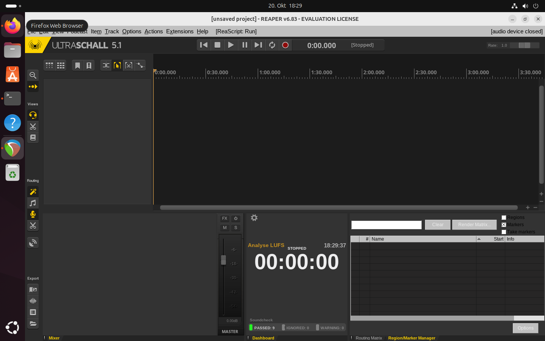
Task: Mute the master track with M
Action: point(225,228)
